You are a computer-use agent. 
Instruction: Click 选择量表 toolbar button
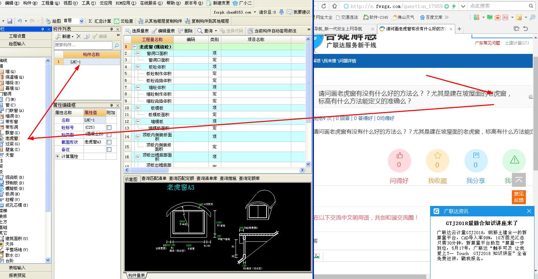tap(137, 31)
